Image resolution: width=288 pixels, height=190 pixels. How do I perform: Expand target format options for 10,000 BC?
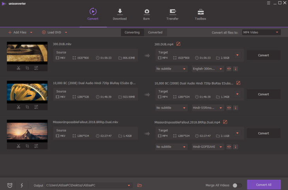click(x=237, y=94)
